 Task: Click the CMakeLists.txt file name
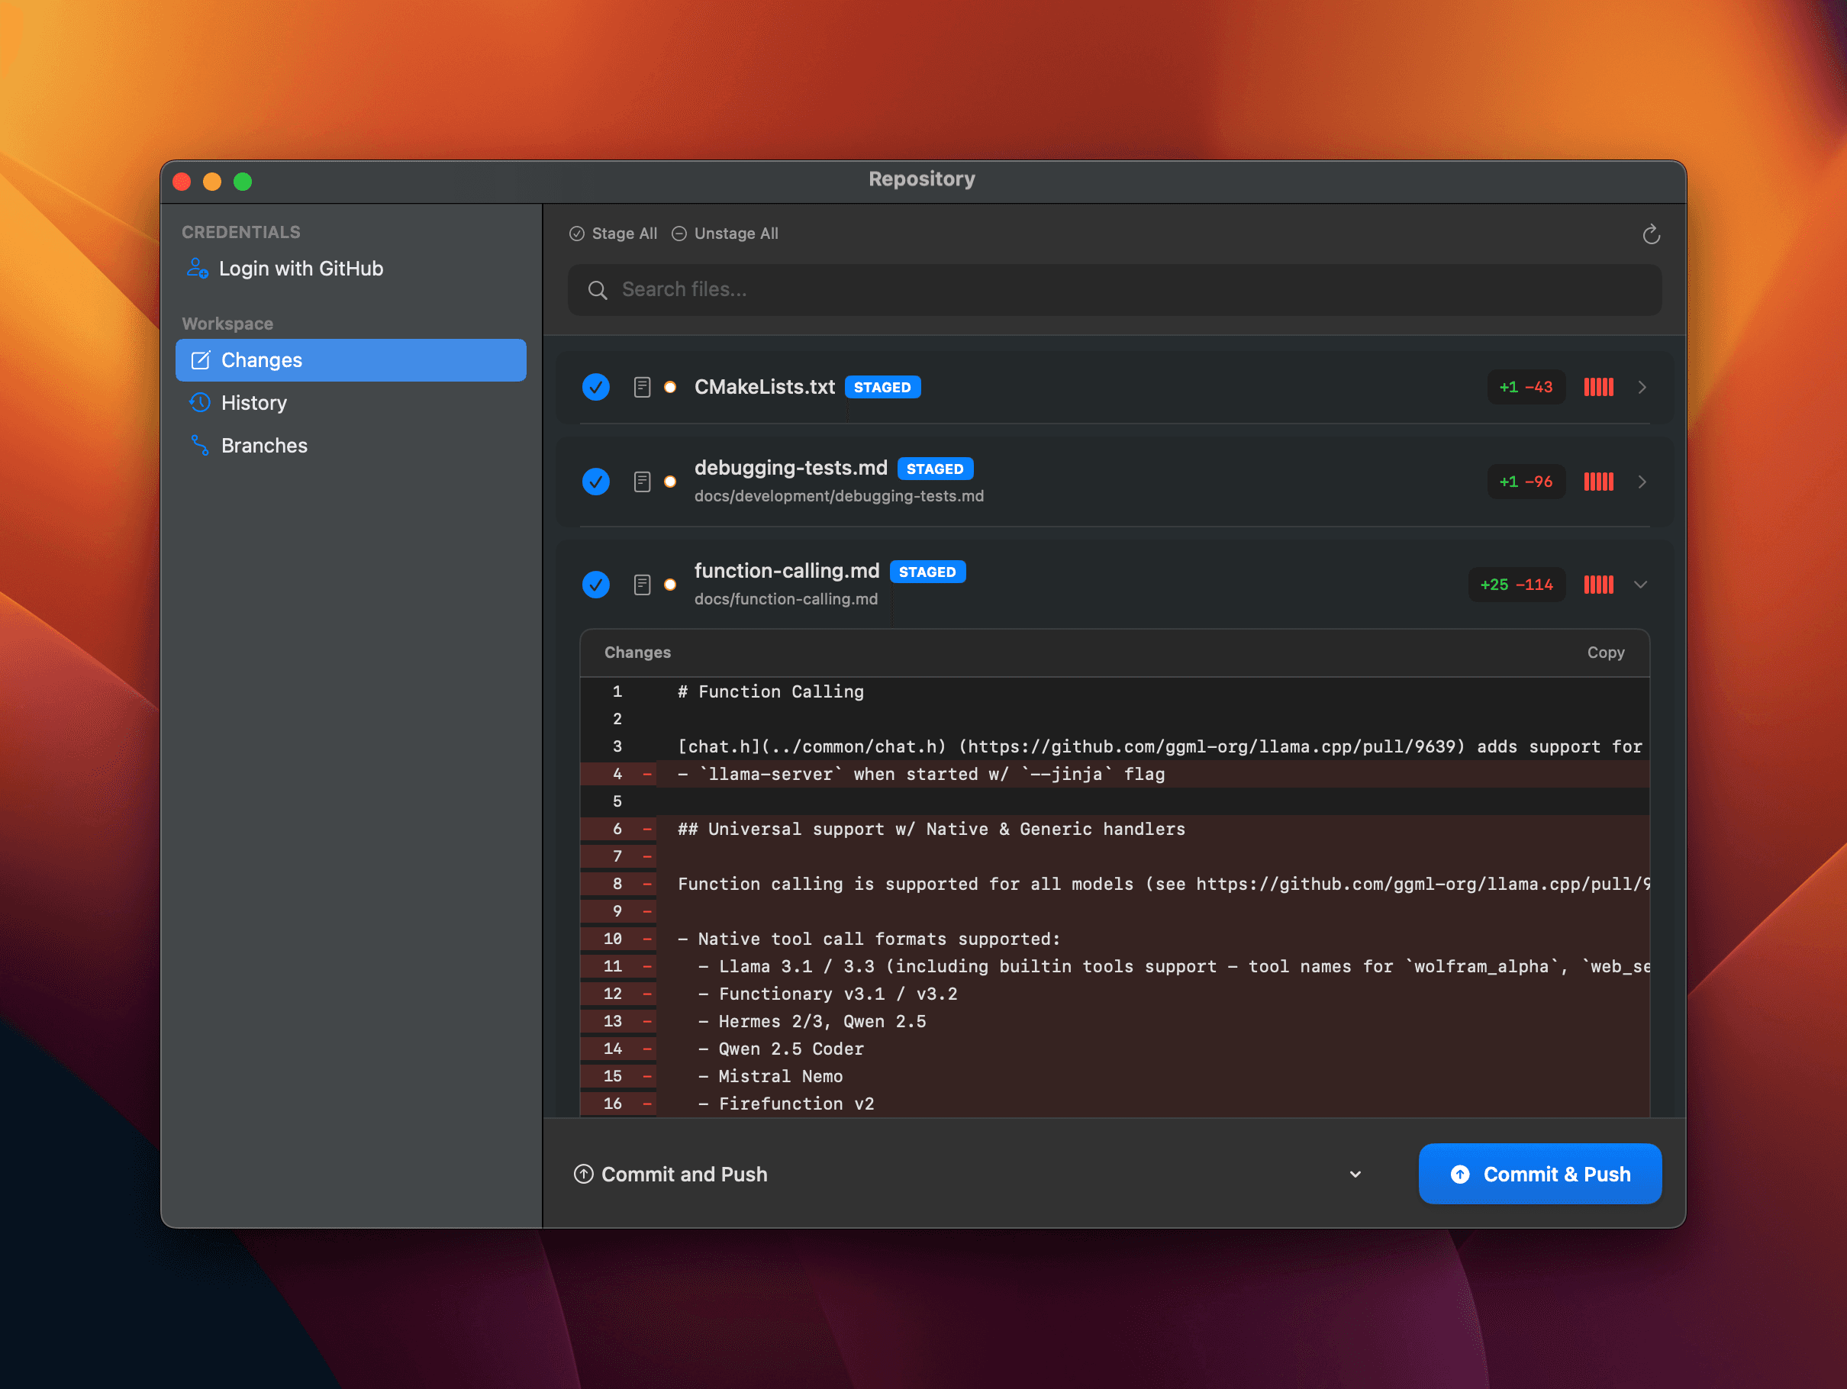[765, 386]
